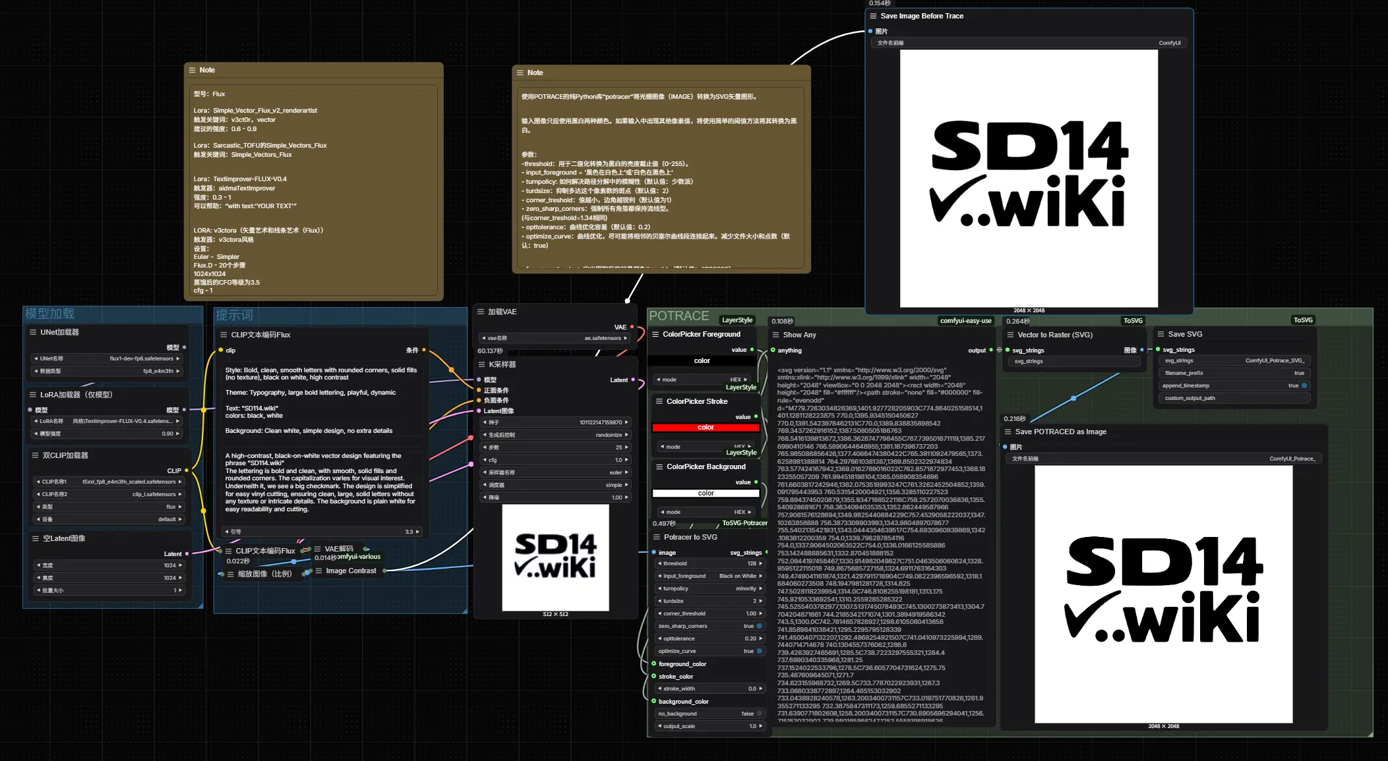Increase 宽度 width value with right arrow
This screenshot has height=761, width=1388.
pos(180,565)
